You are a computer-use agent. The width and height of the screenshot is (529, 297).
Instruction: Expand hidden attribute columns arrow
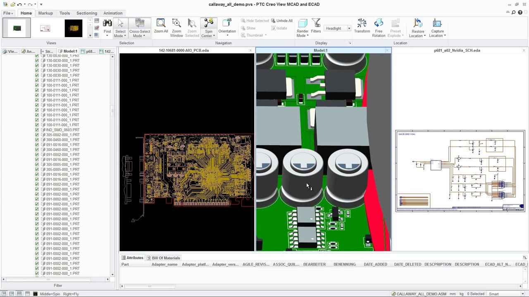point(525,258)
